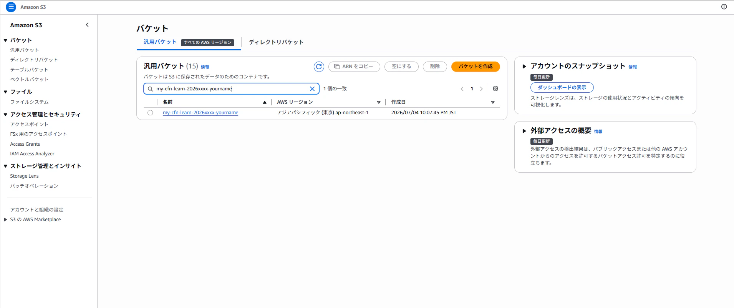
Task: Sort by 作成日 column arrow
Action: click(x=493, y=102)
